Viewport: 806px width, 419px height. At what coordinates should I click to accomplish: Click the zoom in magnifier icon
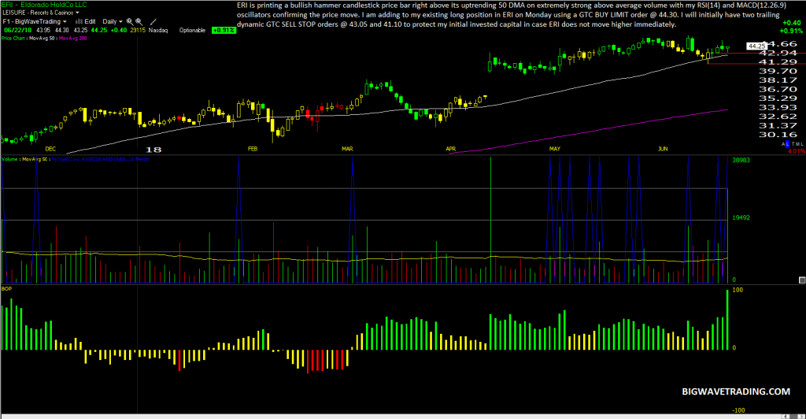tap(130, 21)
